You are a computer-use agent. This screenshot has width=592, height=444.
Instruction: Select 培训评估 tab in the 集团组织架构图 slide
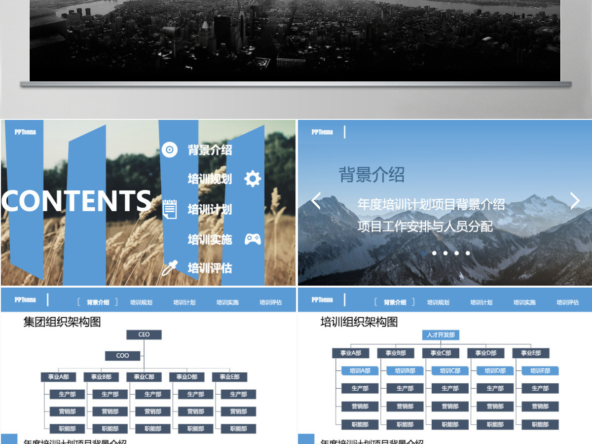click(271, 302)
